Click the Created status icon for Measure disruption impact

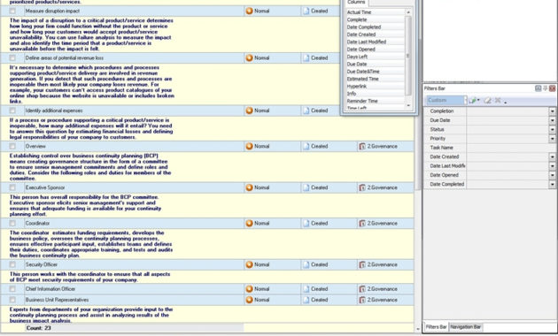coord(306,11)
